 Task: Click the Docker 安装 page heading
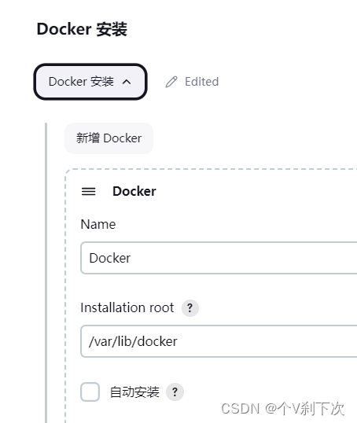click(x=82, y=29)
